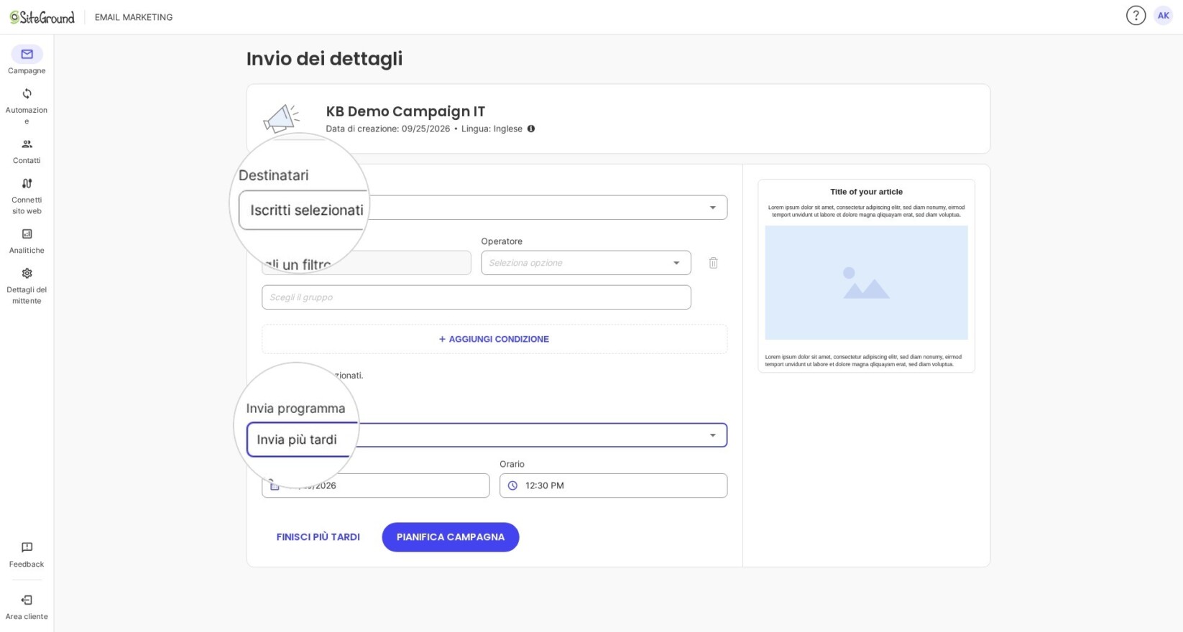1183x632 pixels.
Task: Click the date input field
Action: tap(376, 486)
